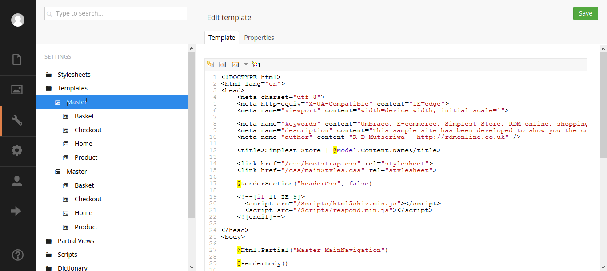Click the editor panel scrollbar up arrow
The width and height of the screenshot is (607, 271).
(603, 48)
